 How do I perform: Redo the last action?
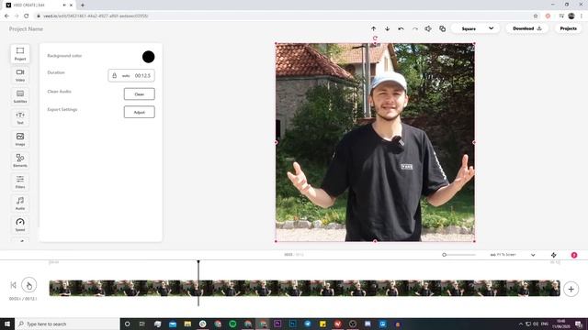click(x=414, y=28)
